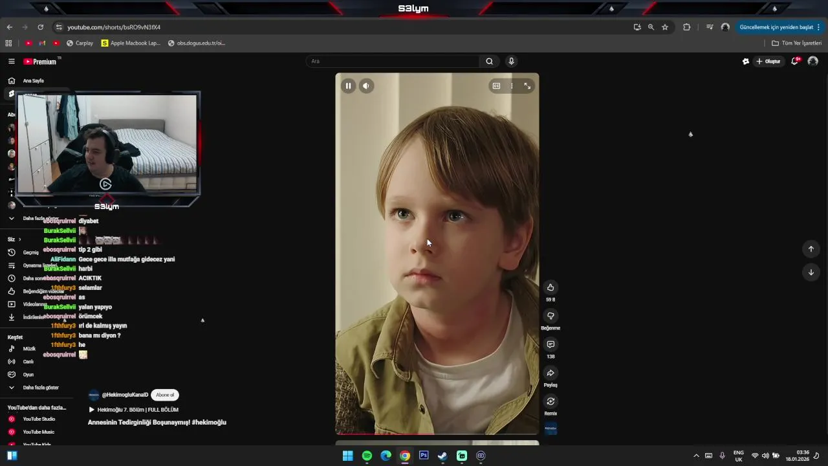Open YouTube Music link
Viewport: 828px width, 466px height.
[x=36, y=432]
